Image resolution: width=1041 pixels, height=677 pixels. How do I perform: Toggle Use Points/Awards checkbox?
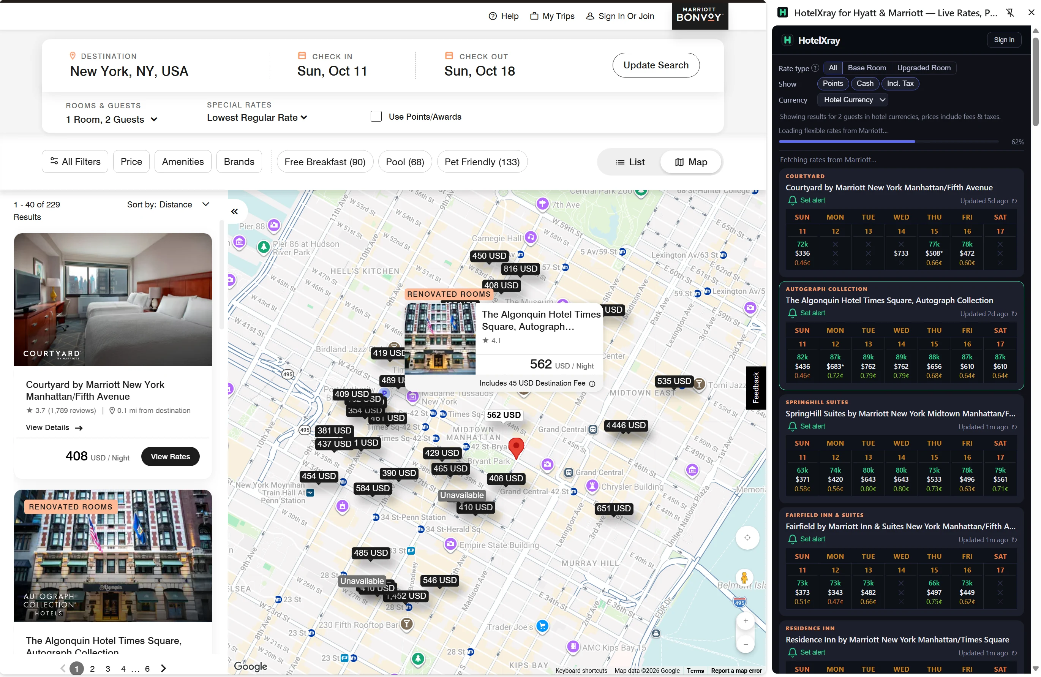pos(376,116)
